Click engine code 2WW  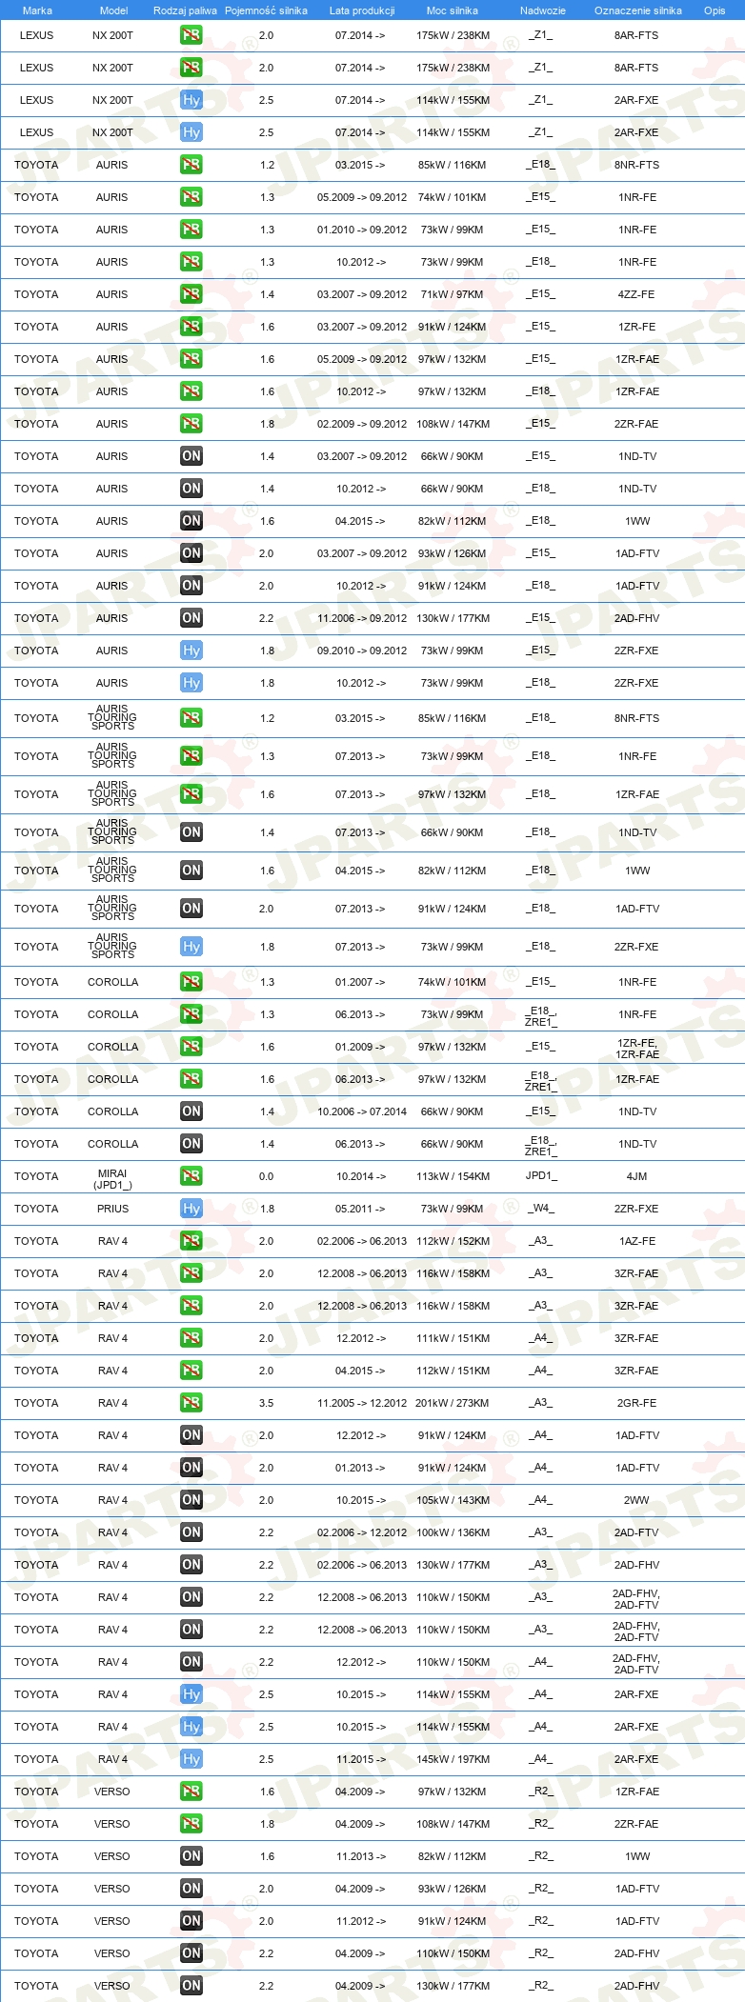point(636,1500)
